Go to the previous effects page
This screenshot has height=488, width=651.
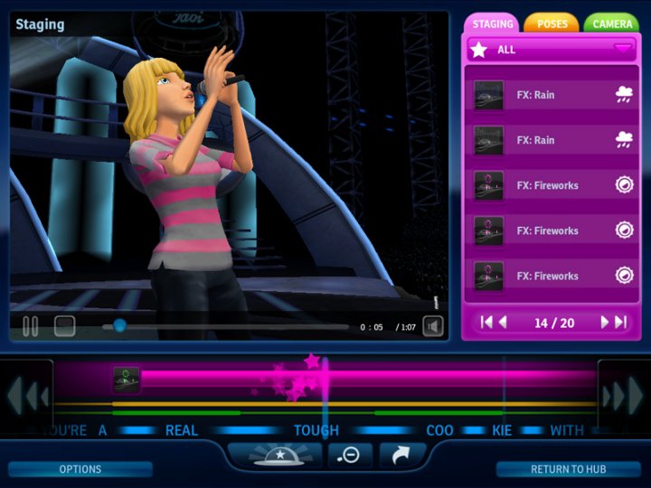[504, 323]
